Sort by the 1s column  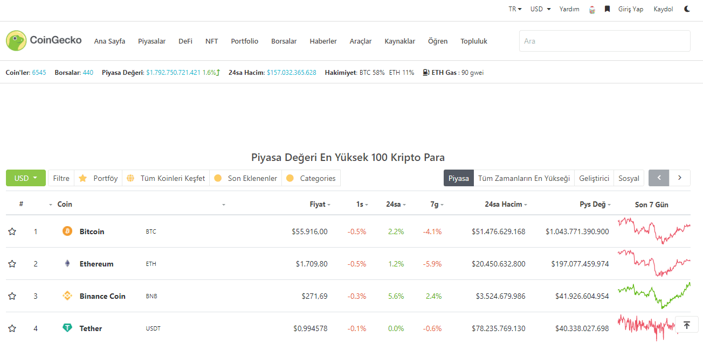362,205
